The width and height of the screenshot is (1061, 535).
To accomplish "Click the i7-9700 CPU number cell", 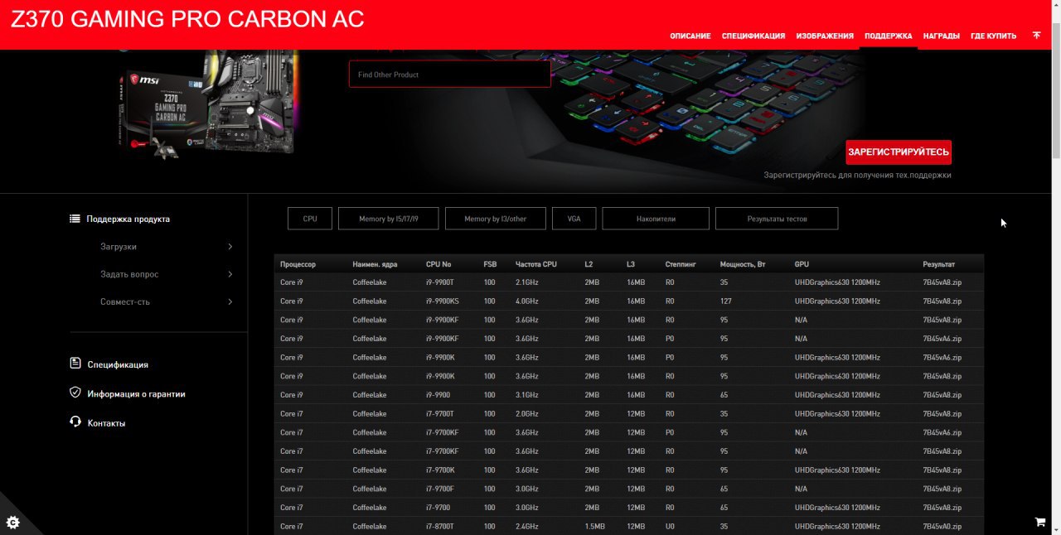I will 438,508.
